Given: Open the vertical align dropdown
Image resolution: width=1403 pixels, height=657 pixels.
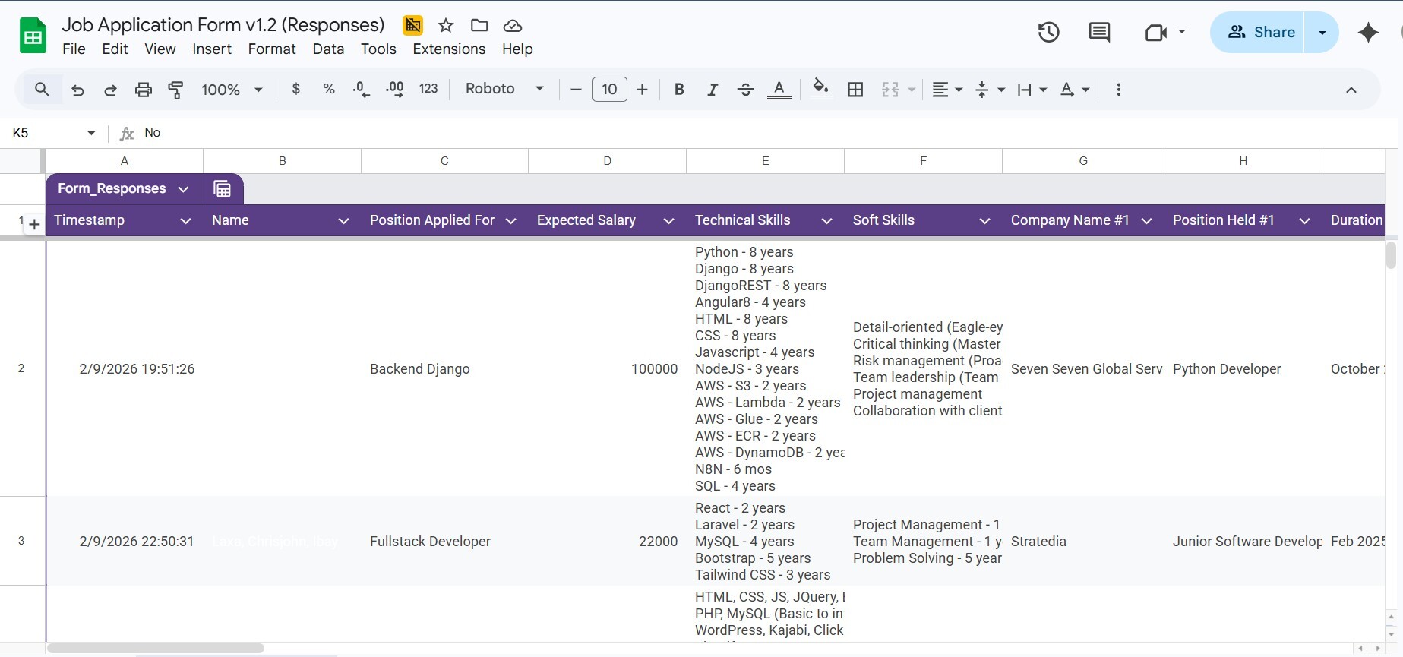Looking at the screenshot, I should (990, 90).
